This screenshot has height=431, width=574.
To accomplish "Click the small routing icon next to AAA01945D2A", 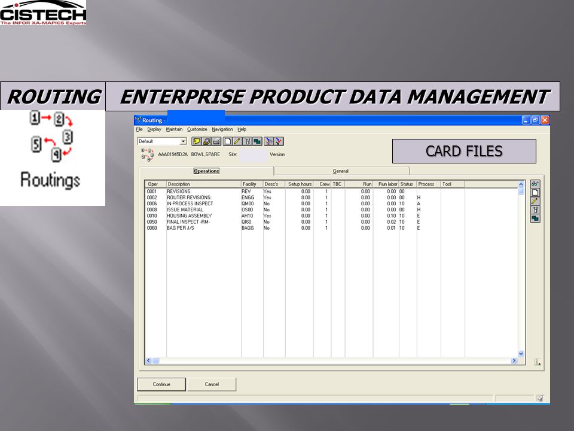I will click(147, 154).
